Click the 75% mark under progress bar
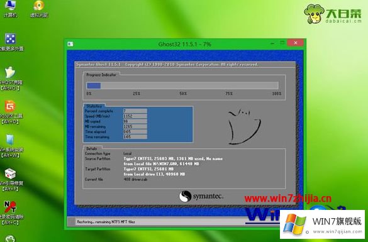This screenshot has width=368, height=242. point(229,94)
